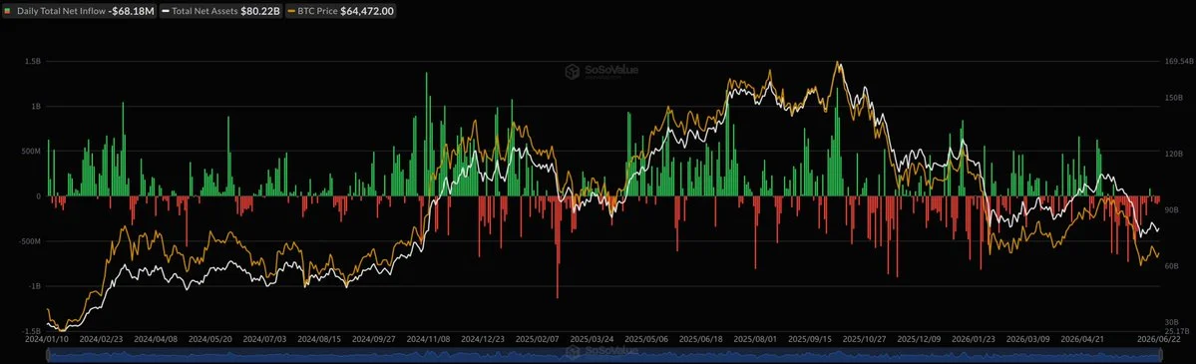Click the 2026/01/23 date label
1196x364 pixels.
(x=973, y=338)
